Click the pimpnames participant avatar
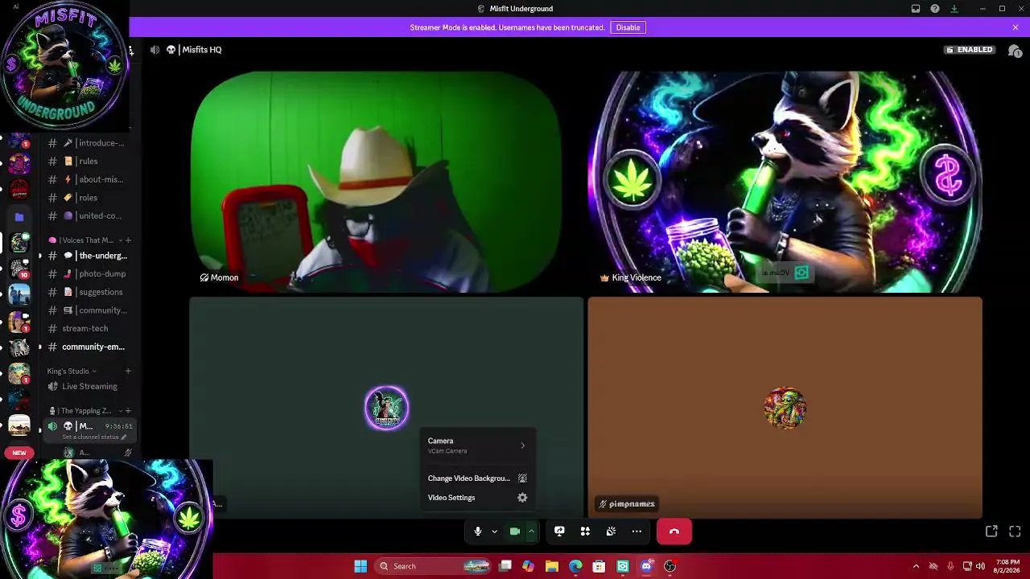This screenshot has width=1030, height=579. coord(785,409)
